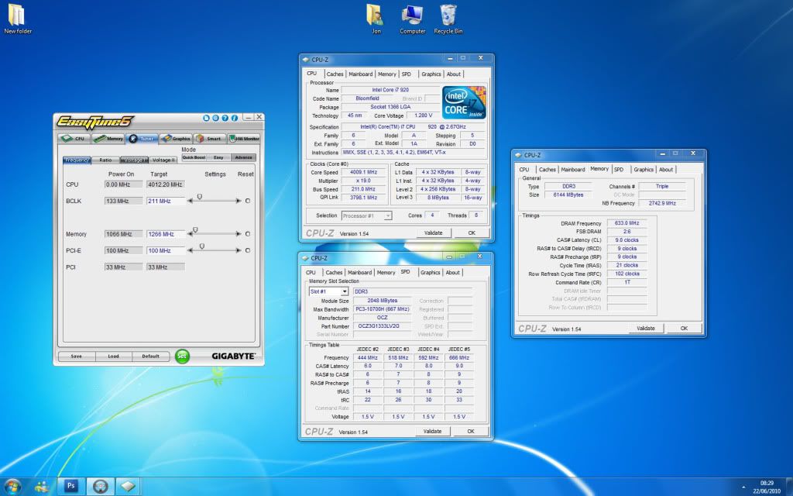Select the BCLK reset radio button

[248, 201]
